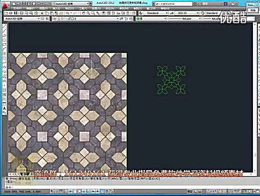260x196 pixels.
Task: Click the Save icon in standard toolbar
Action: click(x=16, y=13)
